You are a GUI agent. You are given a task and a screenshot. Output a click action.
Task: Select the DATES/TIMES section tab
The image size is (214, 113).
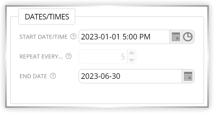point(47,17)
